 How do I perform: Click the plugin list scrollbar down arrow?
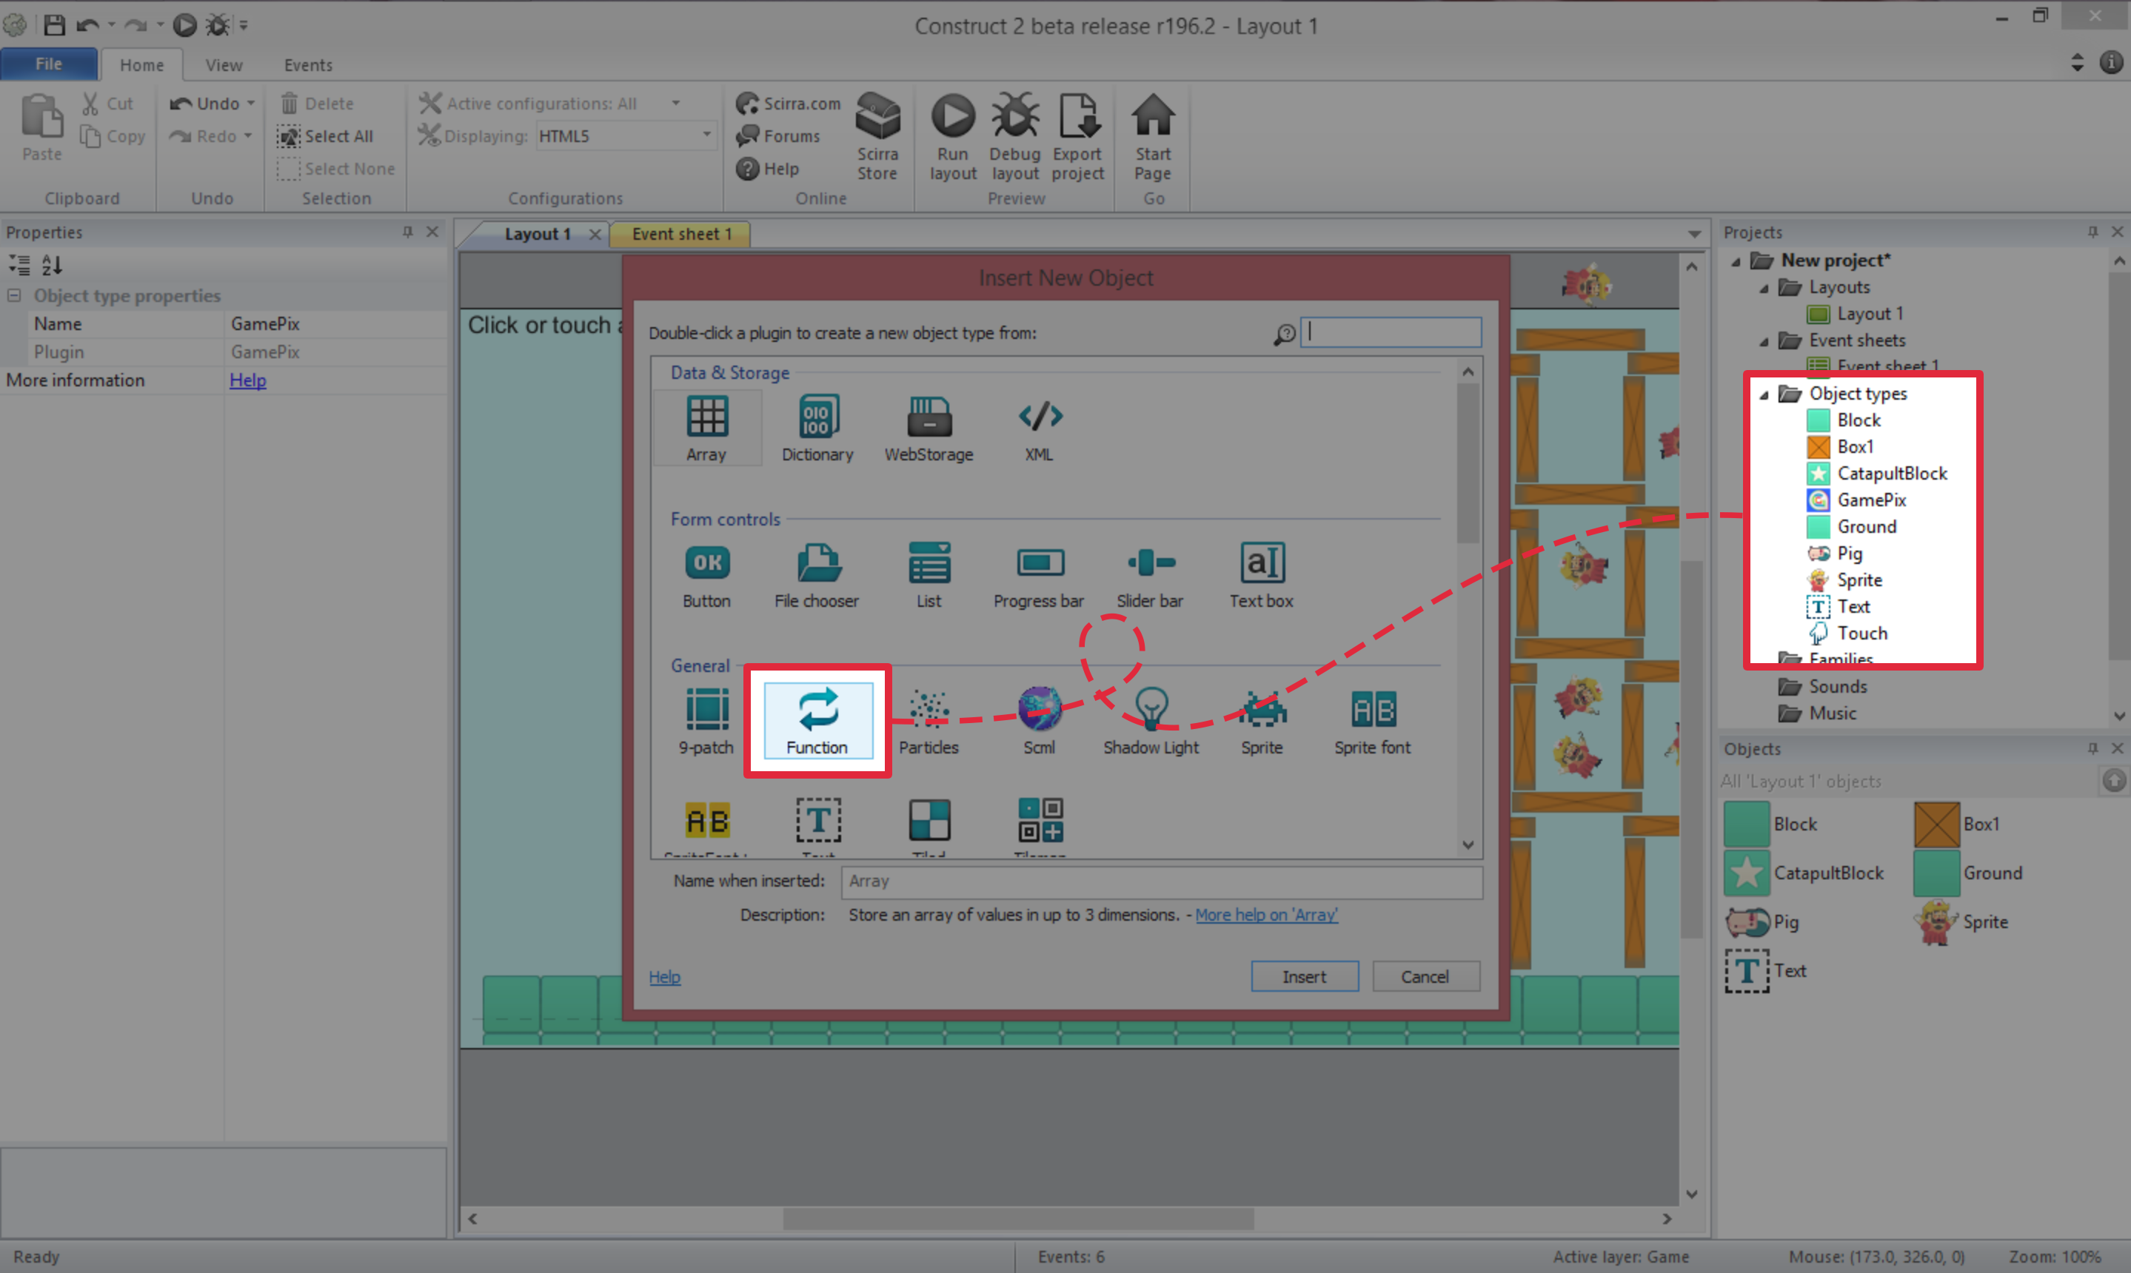tap(1468, 845)
